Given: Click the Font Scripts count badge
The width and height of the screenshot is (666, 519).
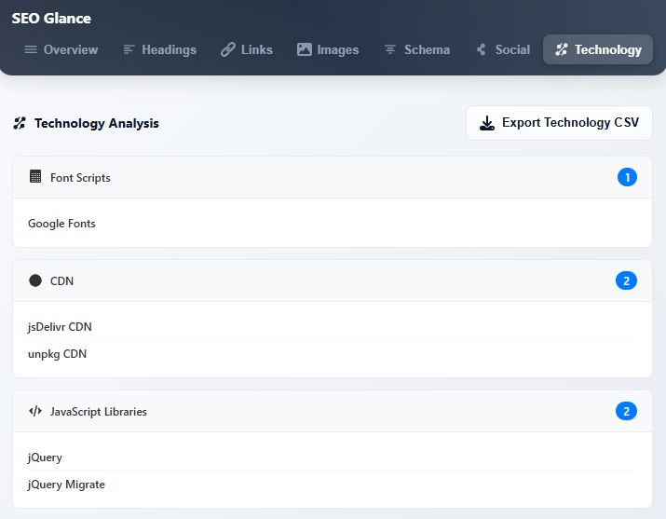Looking at the screenshot, I should click(627, 177).
